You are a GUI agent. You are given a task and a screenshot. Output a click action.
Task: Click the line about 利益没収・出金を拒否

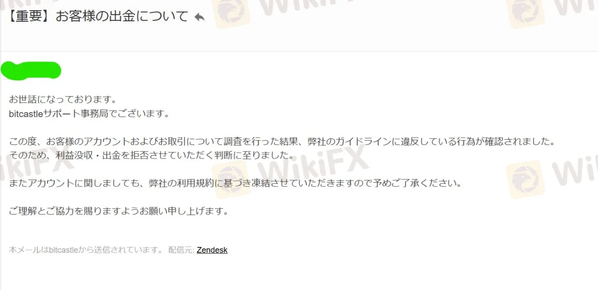point(152,156)
